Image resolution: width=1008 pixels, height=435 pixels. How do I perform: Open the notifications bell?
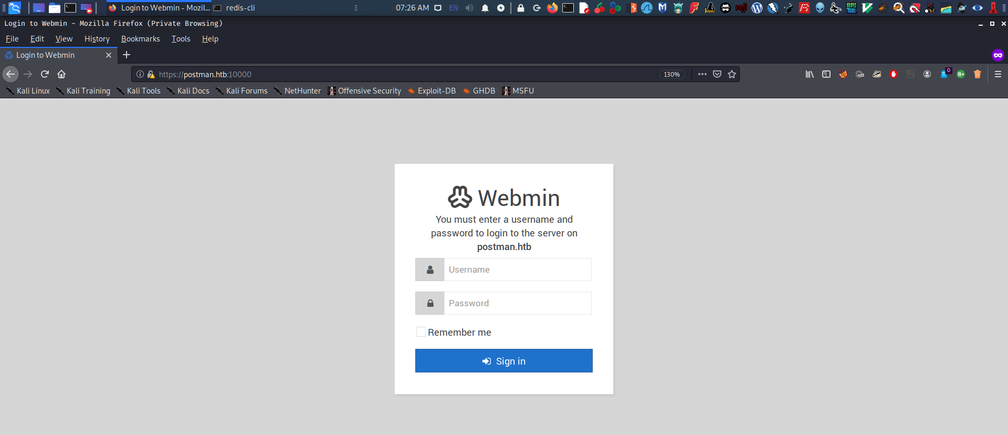(485, 8)
